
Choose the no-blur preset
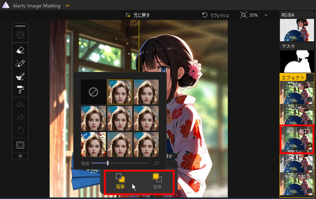click(93, 92)
